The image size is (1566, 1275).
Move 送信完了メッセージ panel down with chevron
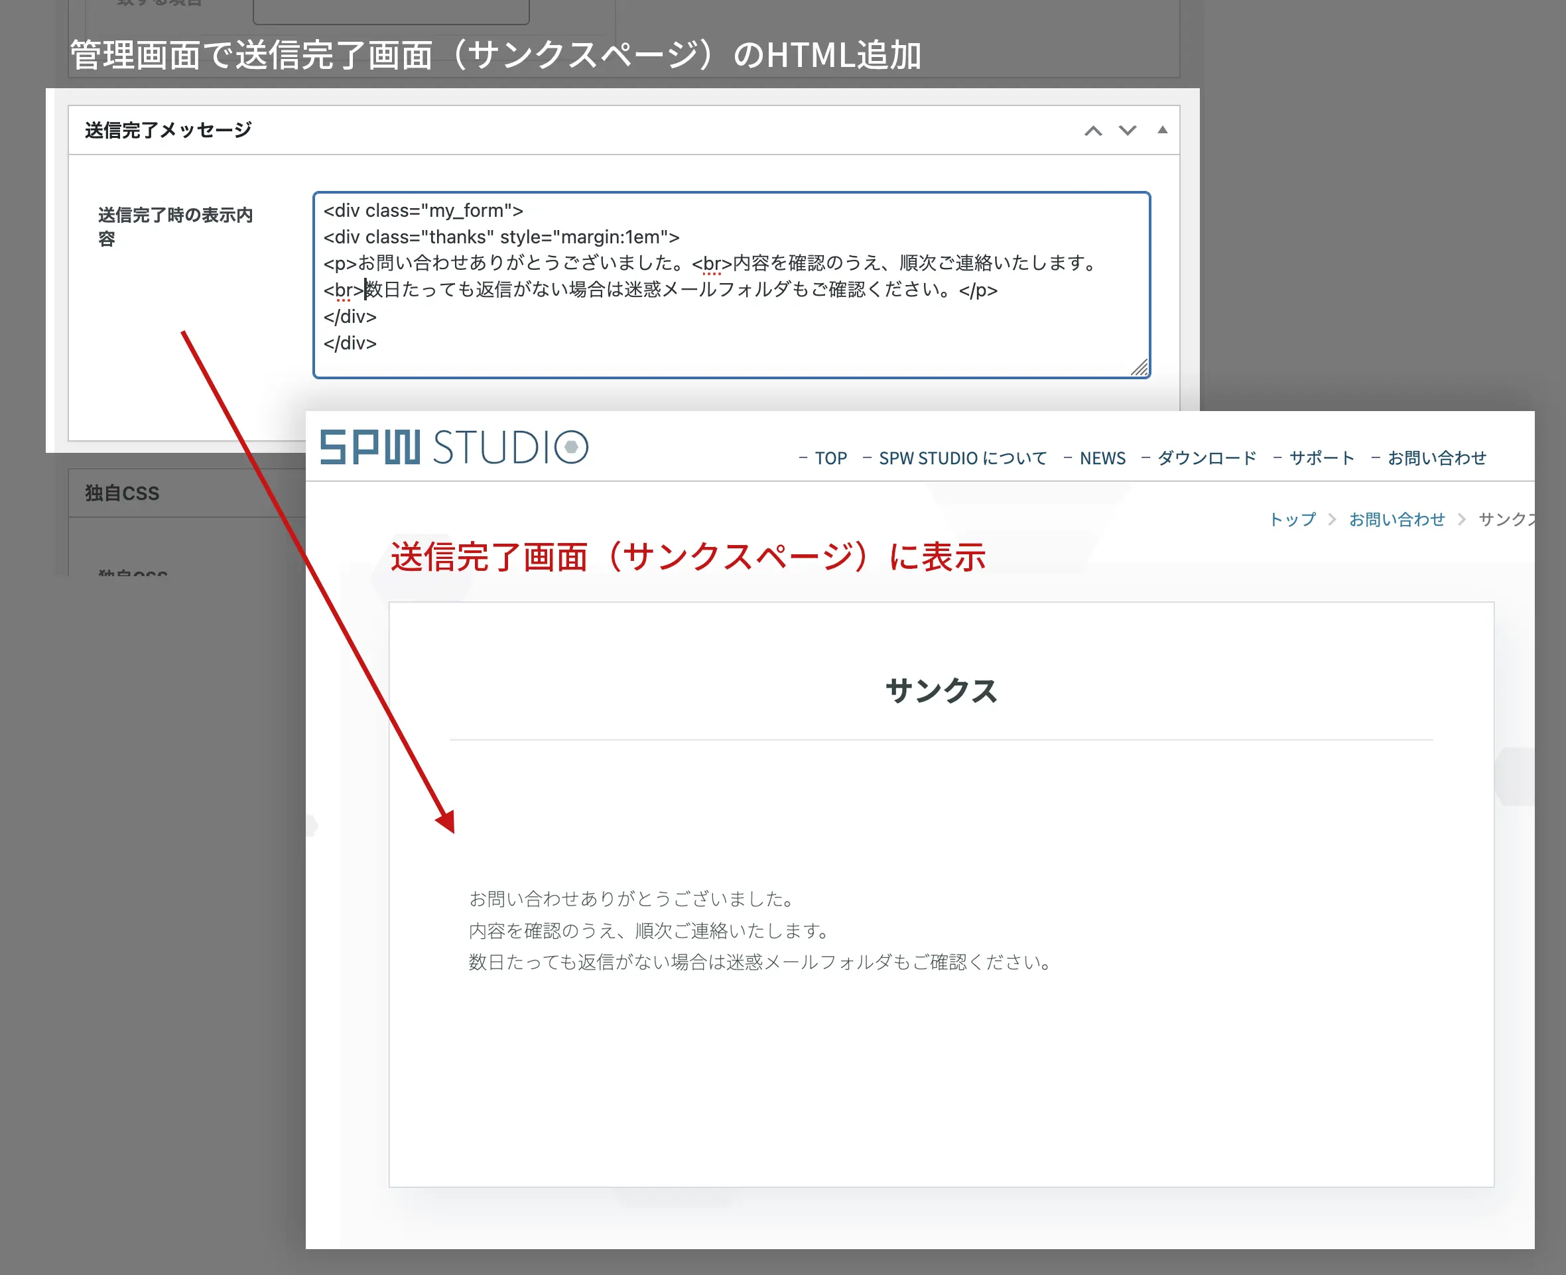pyautogui.click(x=1128, y=131)
